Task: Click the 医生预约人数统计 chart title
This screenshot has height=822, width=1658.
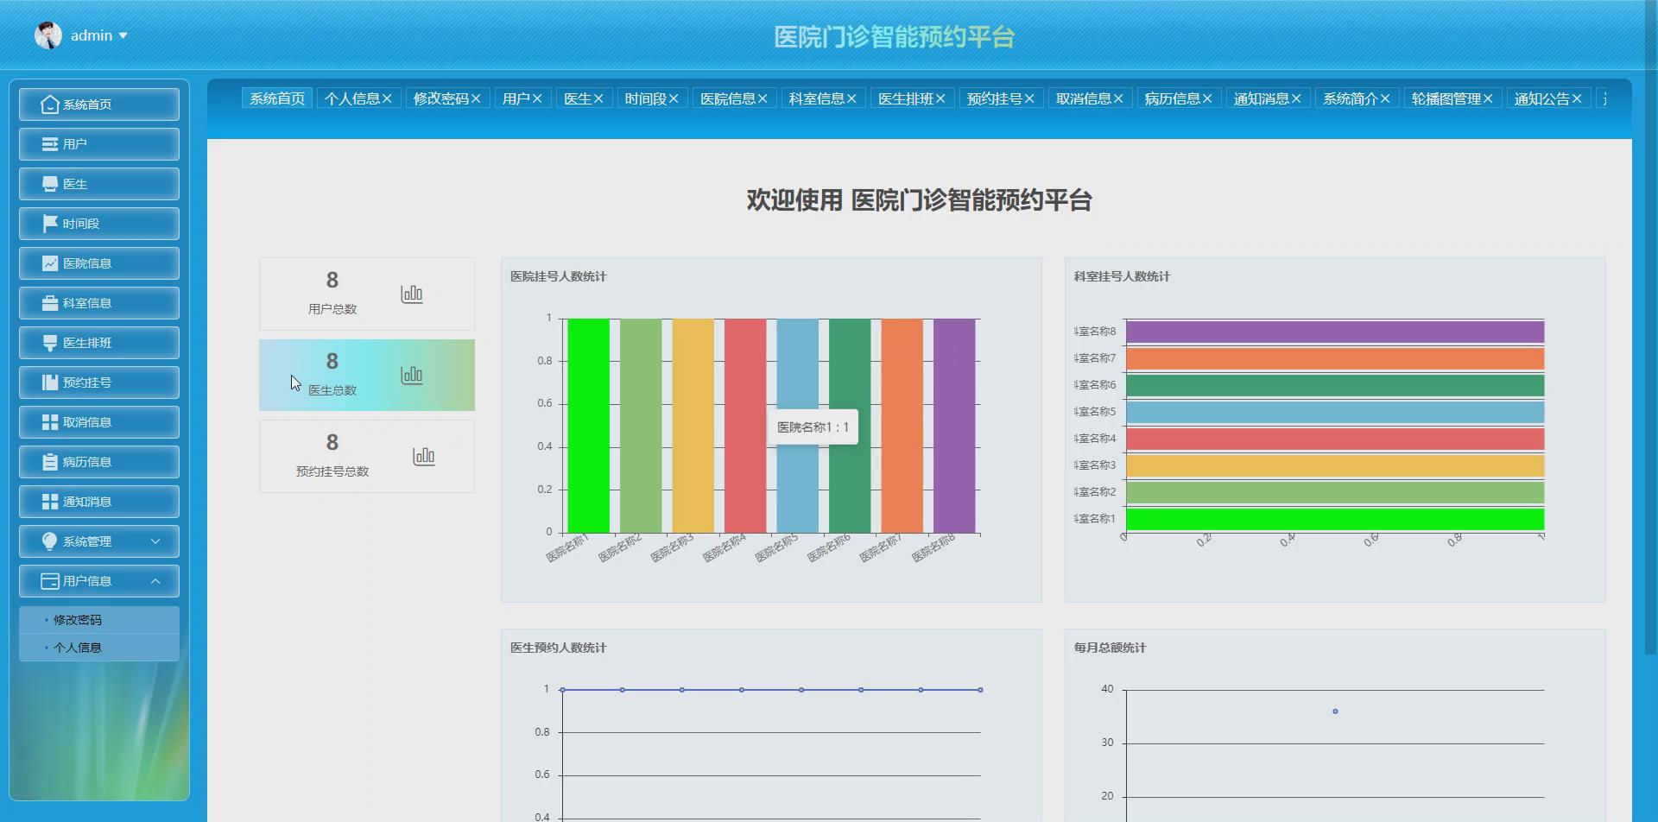Action: tap(558, 648)
